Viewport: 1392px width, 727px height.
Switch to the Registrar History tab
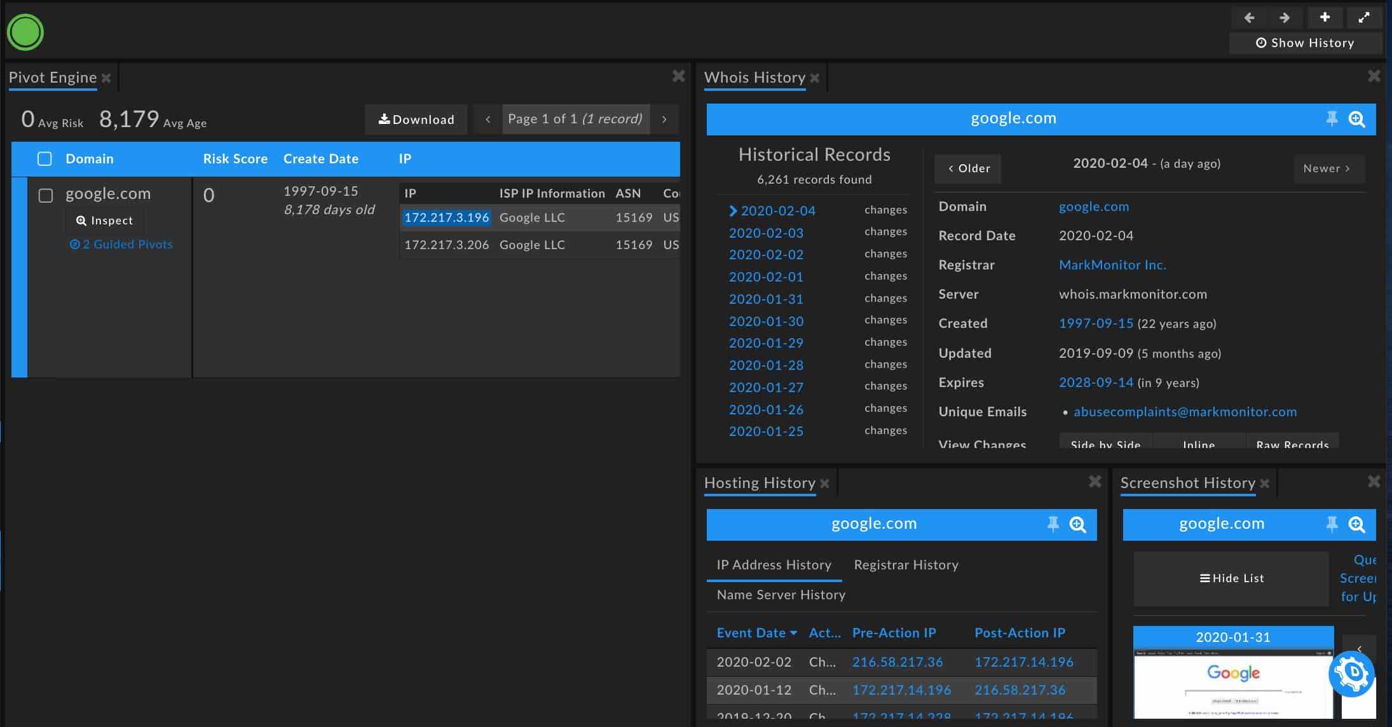click(x=906, y=565)
